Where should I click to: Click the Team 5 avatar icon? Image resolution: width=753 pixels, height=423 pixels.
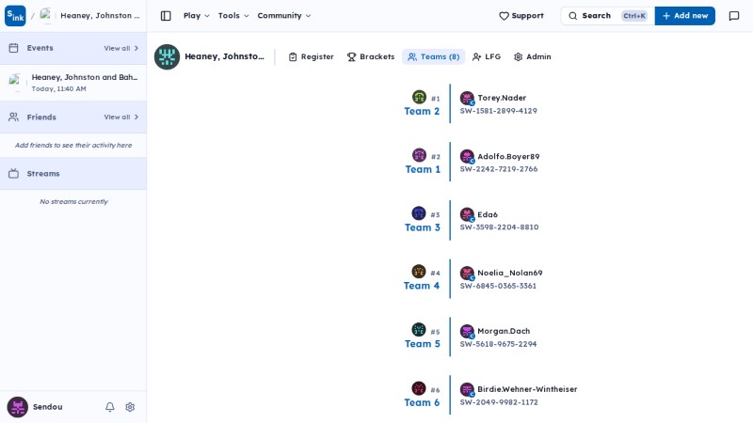(x=419, y=330)
